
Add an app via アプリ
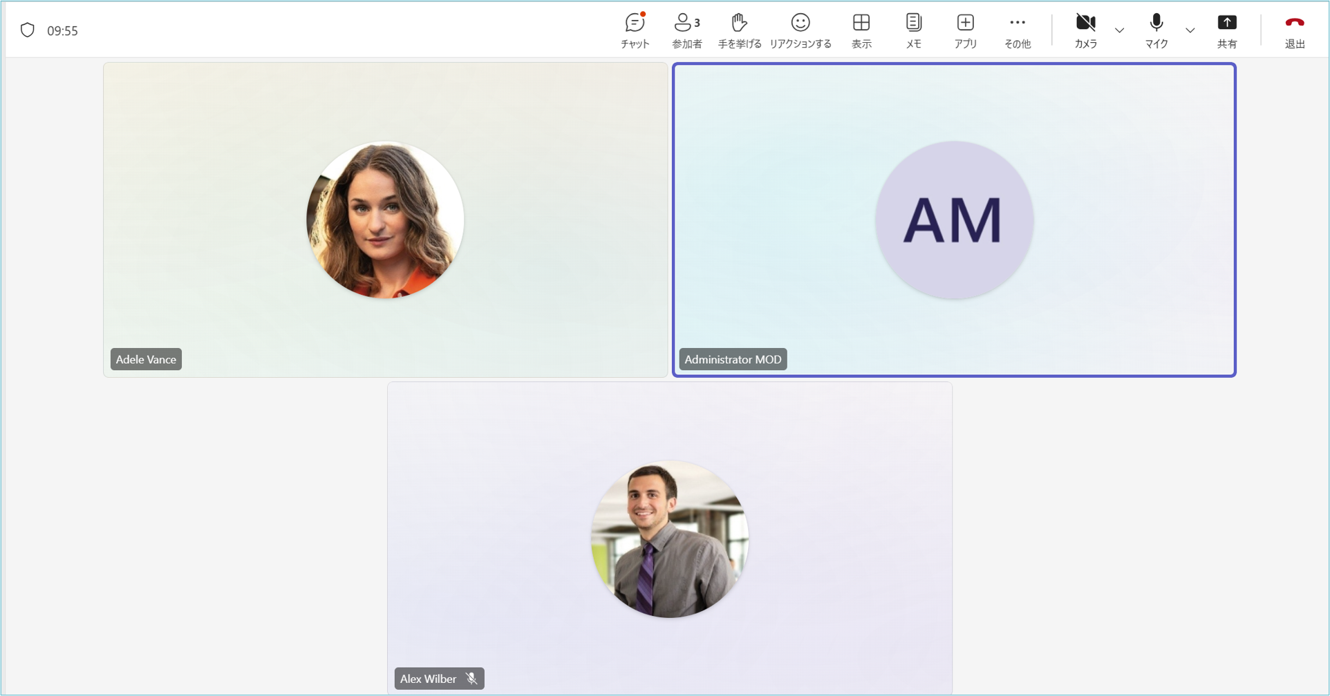coord(965,30)
